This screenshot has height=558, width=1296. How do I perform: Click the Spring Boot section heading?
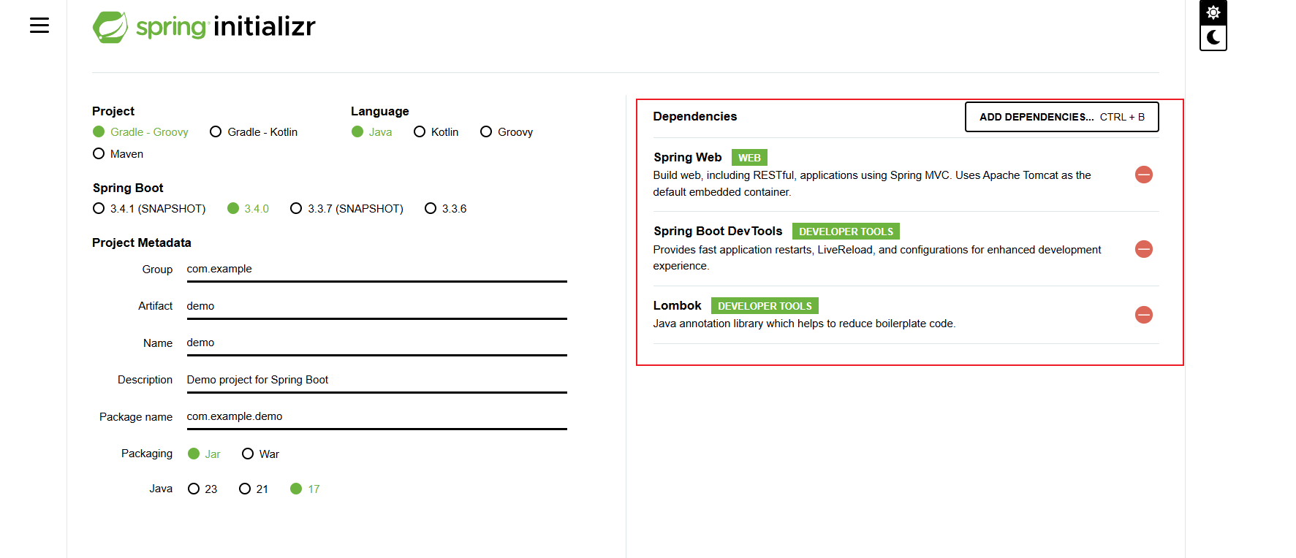pyautogui.click(x=128, y=188)
